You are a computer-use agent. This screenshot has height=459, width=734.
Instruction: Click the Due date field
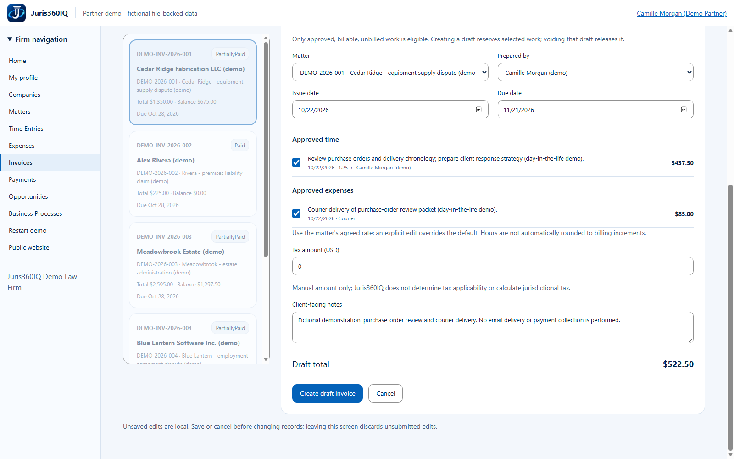coord(595,110)
